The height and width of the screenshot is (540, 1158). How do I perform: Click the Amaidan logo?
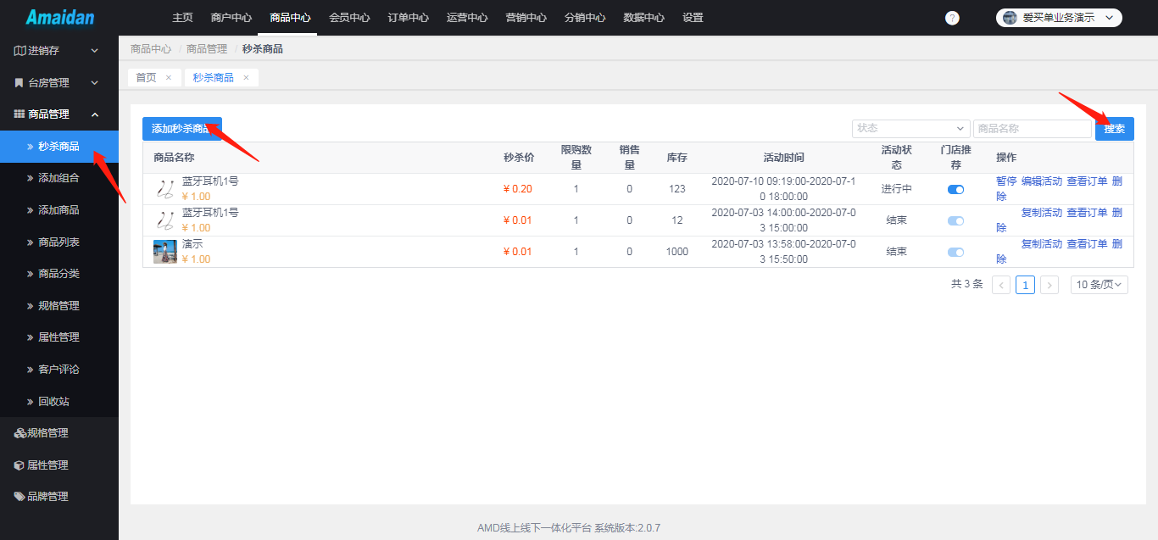pos(60,17)
